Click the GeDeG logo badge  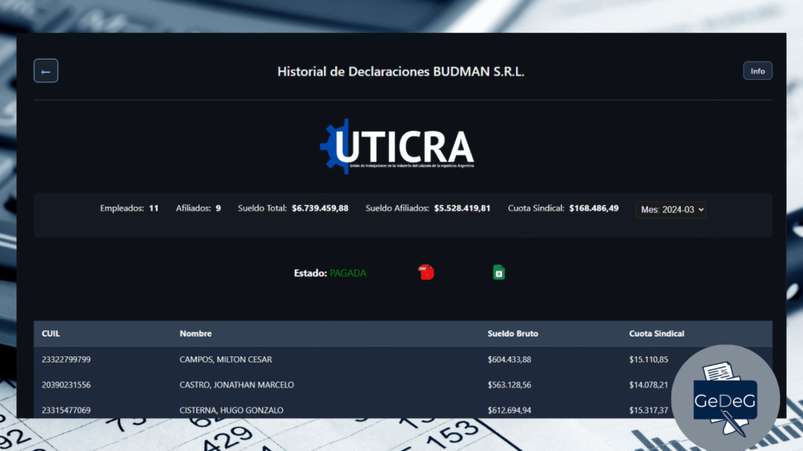pyautogui.click(x=725, y=399)
